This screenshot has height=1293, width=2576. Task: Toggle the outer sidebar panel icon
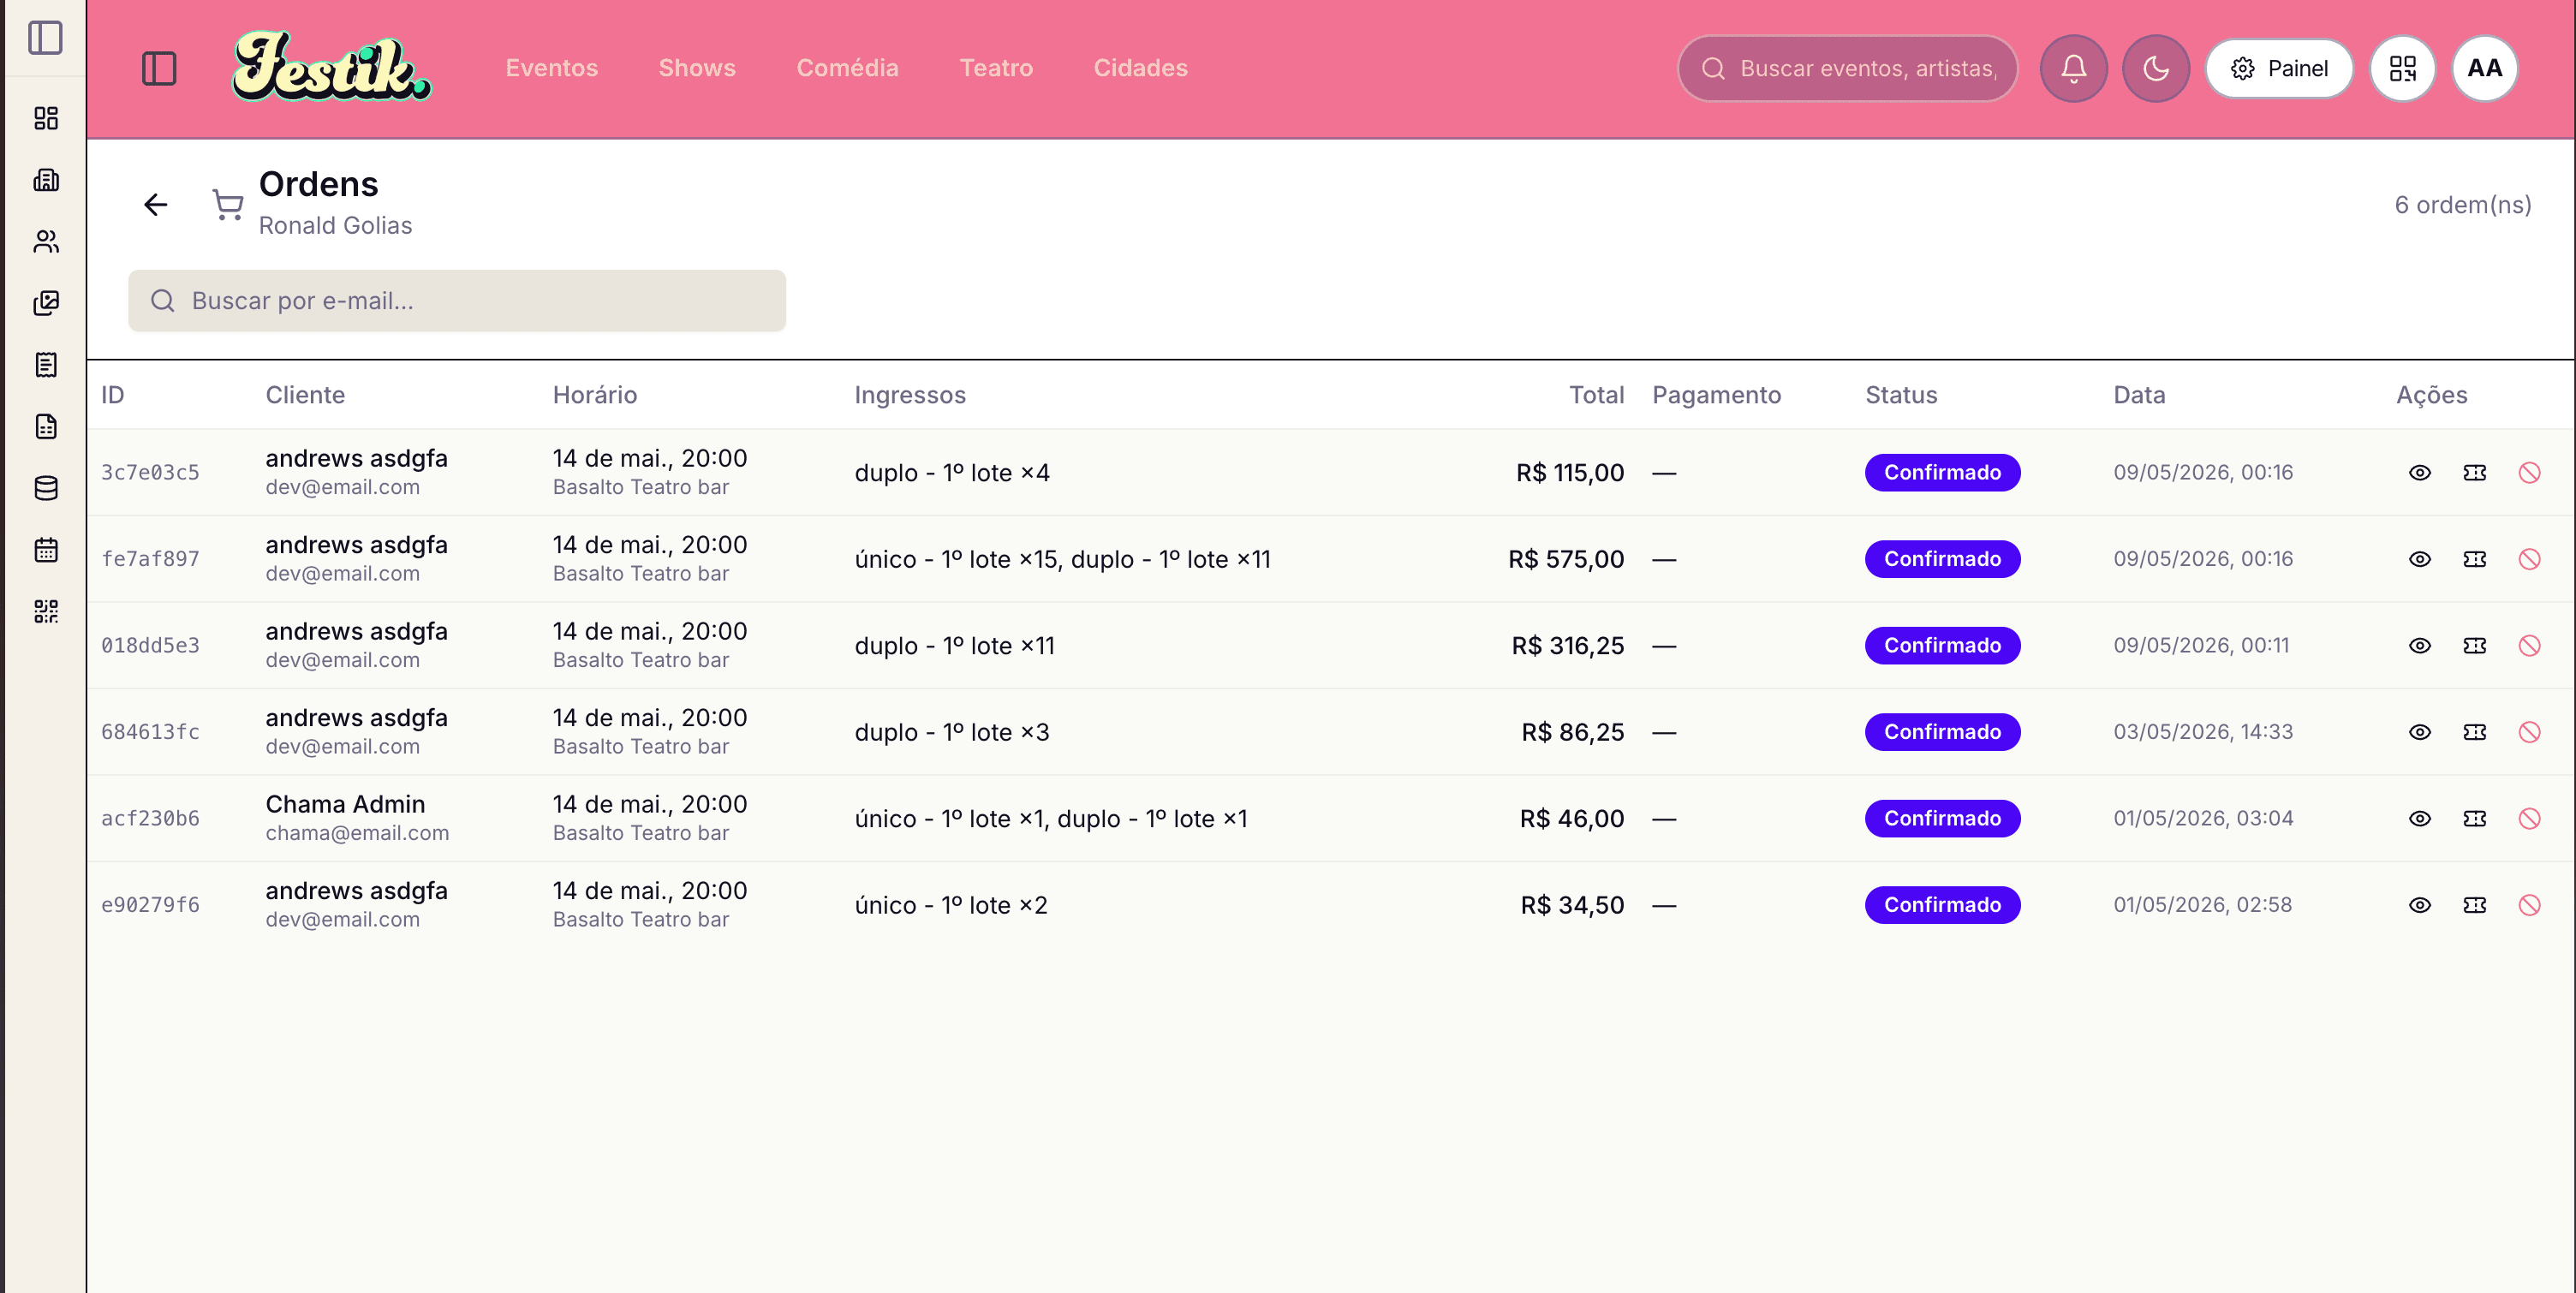click(x=45, y=38)
